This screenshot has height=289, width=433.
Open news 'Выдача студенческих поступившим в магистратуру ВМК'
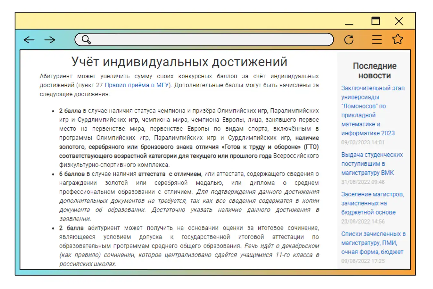372,164
